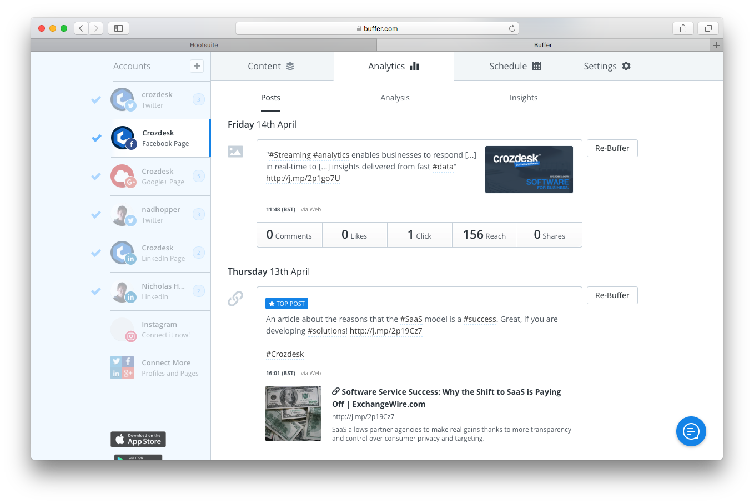Toggle checkmark for Nicholas H... LinkedIn
The width and height of the screenshot is (754, 504).
pyautogui.click(x=96, y=291)
